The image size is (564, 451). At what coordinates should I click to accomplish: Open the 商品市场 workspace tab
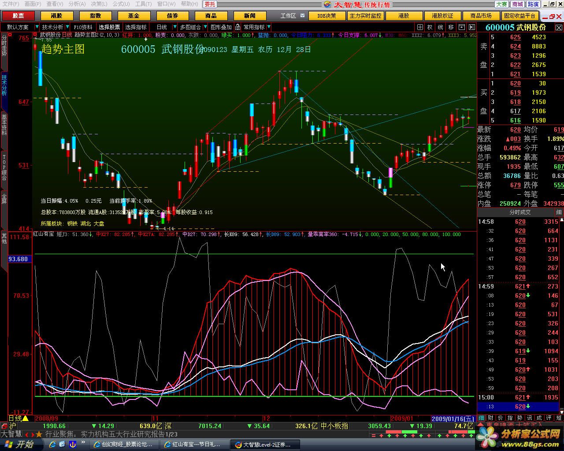[x=481, y=15]
